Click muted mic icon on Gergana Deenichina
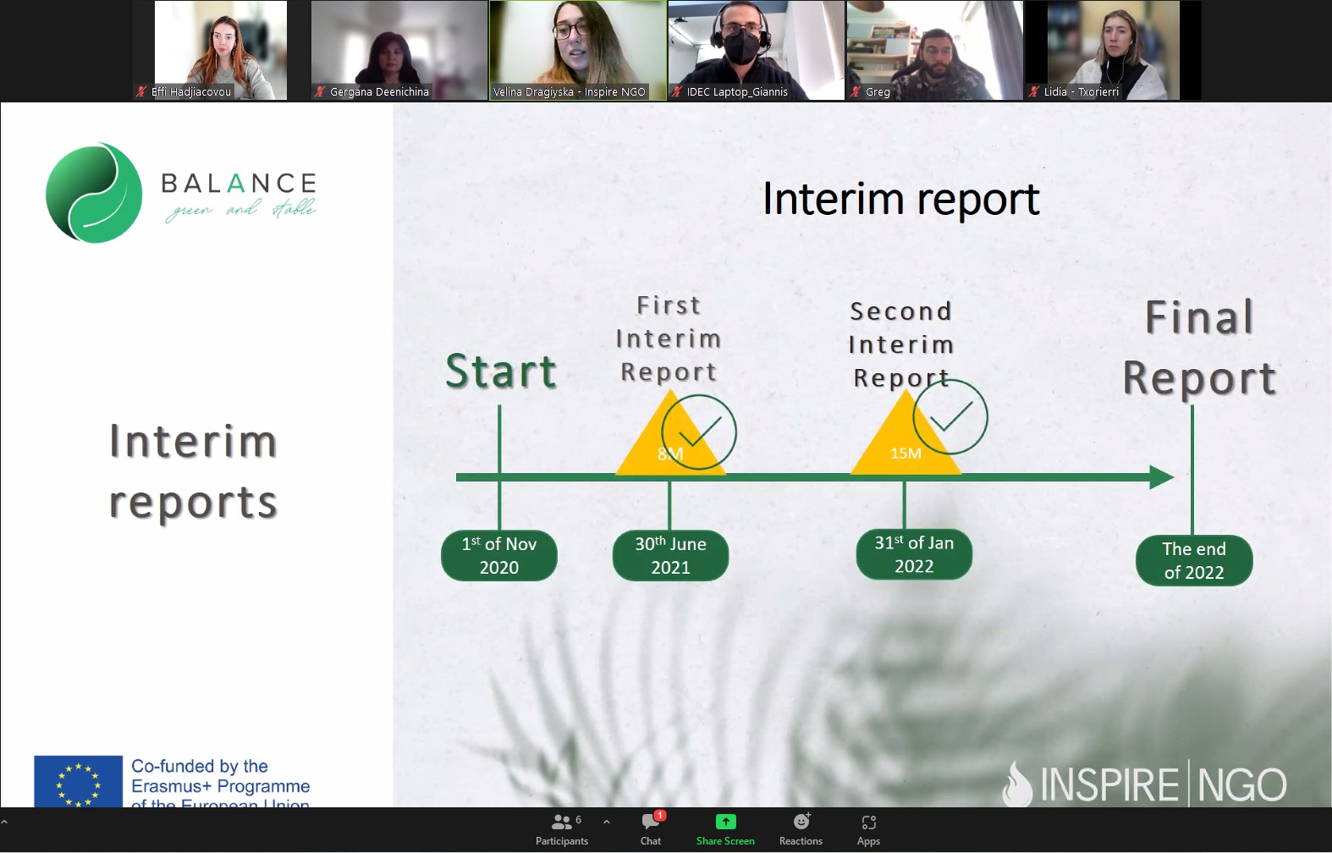 pos(320,91)
